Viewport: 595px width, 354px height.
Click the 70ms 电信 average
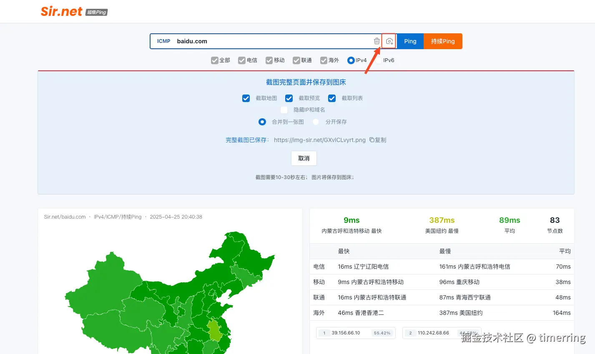pyautogui.click(x=563, y=267)
